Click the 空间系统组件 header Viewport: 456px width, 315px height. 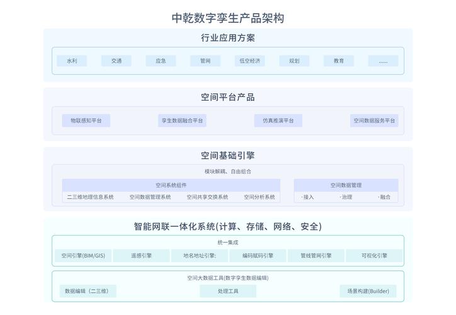click(171, 185)
